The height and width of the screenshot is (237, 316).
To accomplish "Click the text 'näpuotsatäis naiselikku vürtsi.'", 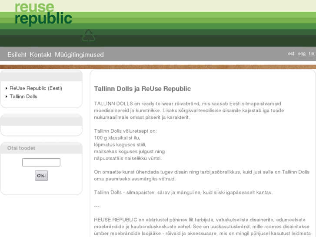I will point(128,158).
